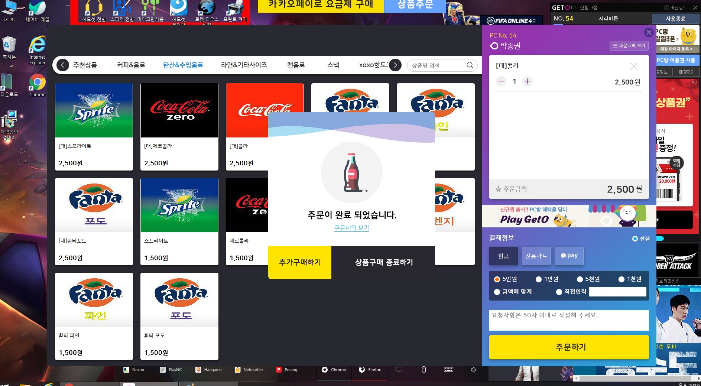Open the 캔음료 category tab
This screenshot has width=701, height=386.
tap(296, 65)
